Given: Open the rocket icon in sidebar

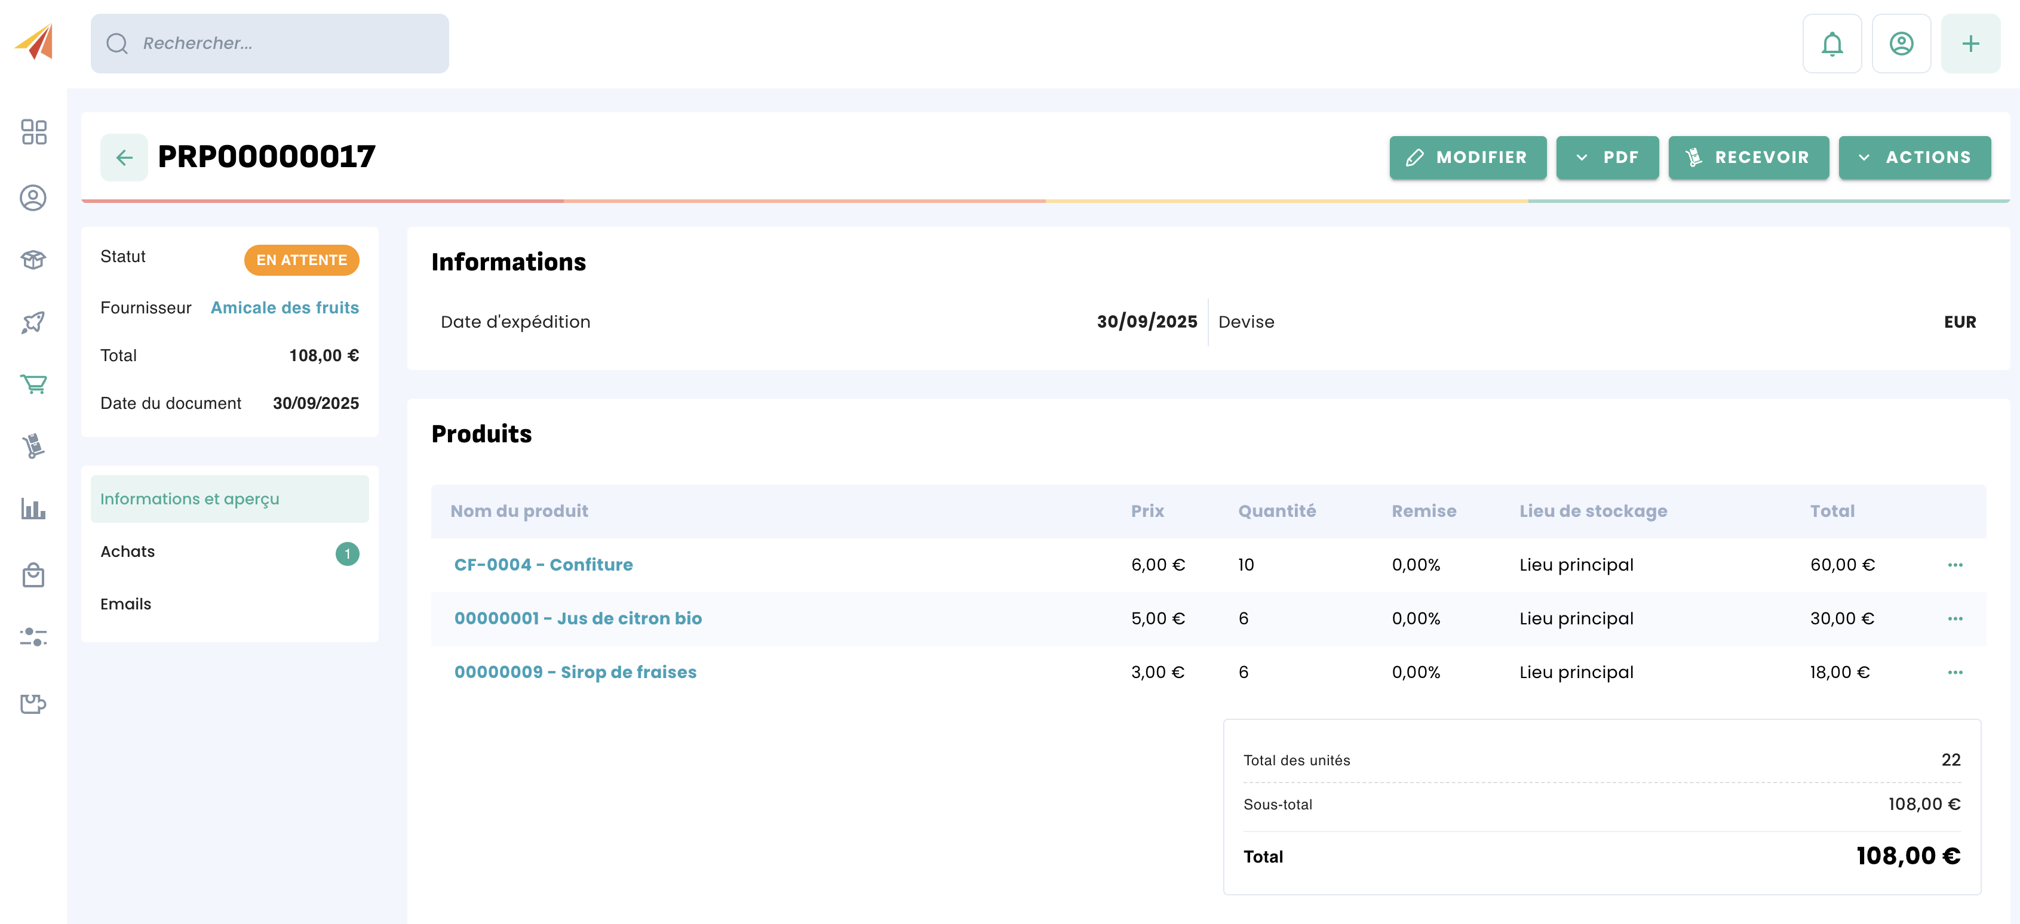Looking at the screenshot, I should [x=33, y=321].
